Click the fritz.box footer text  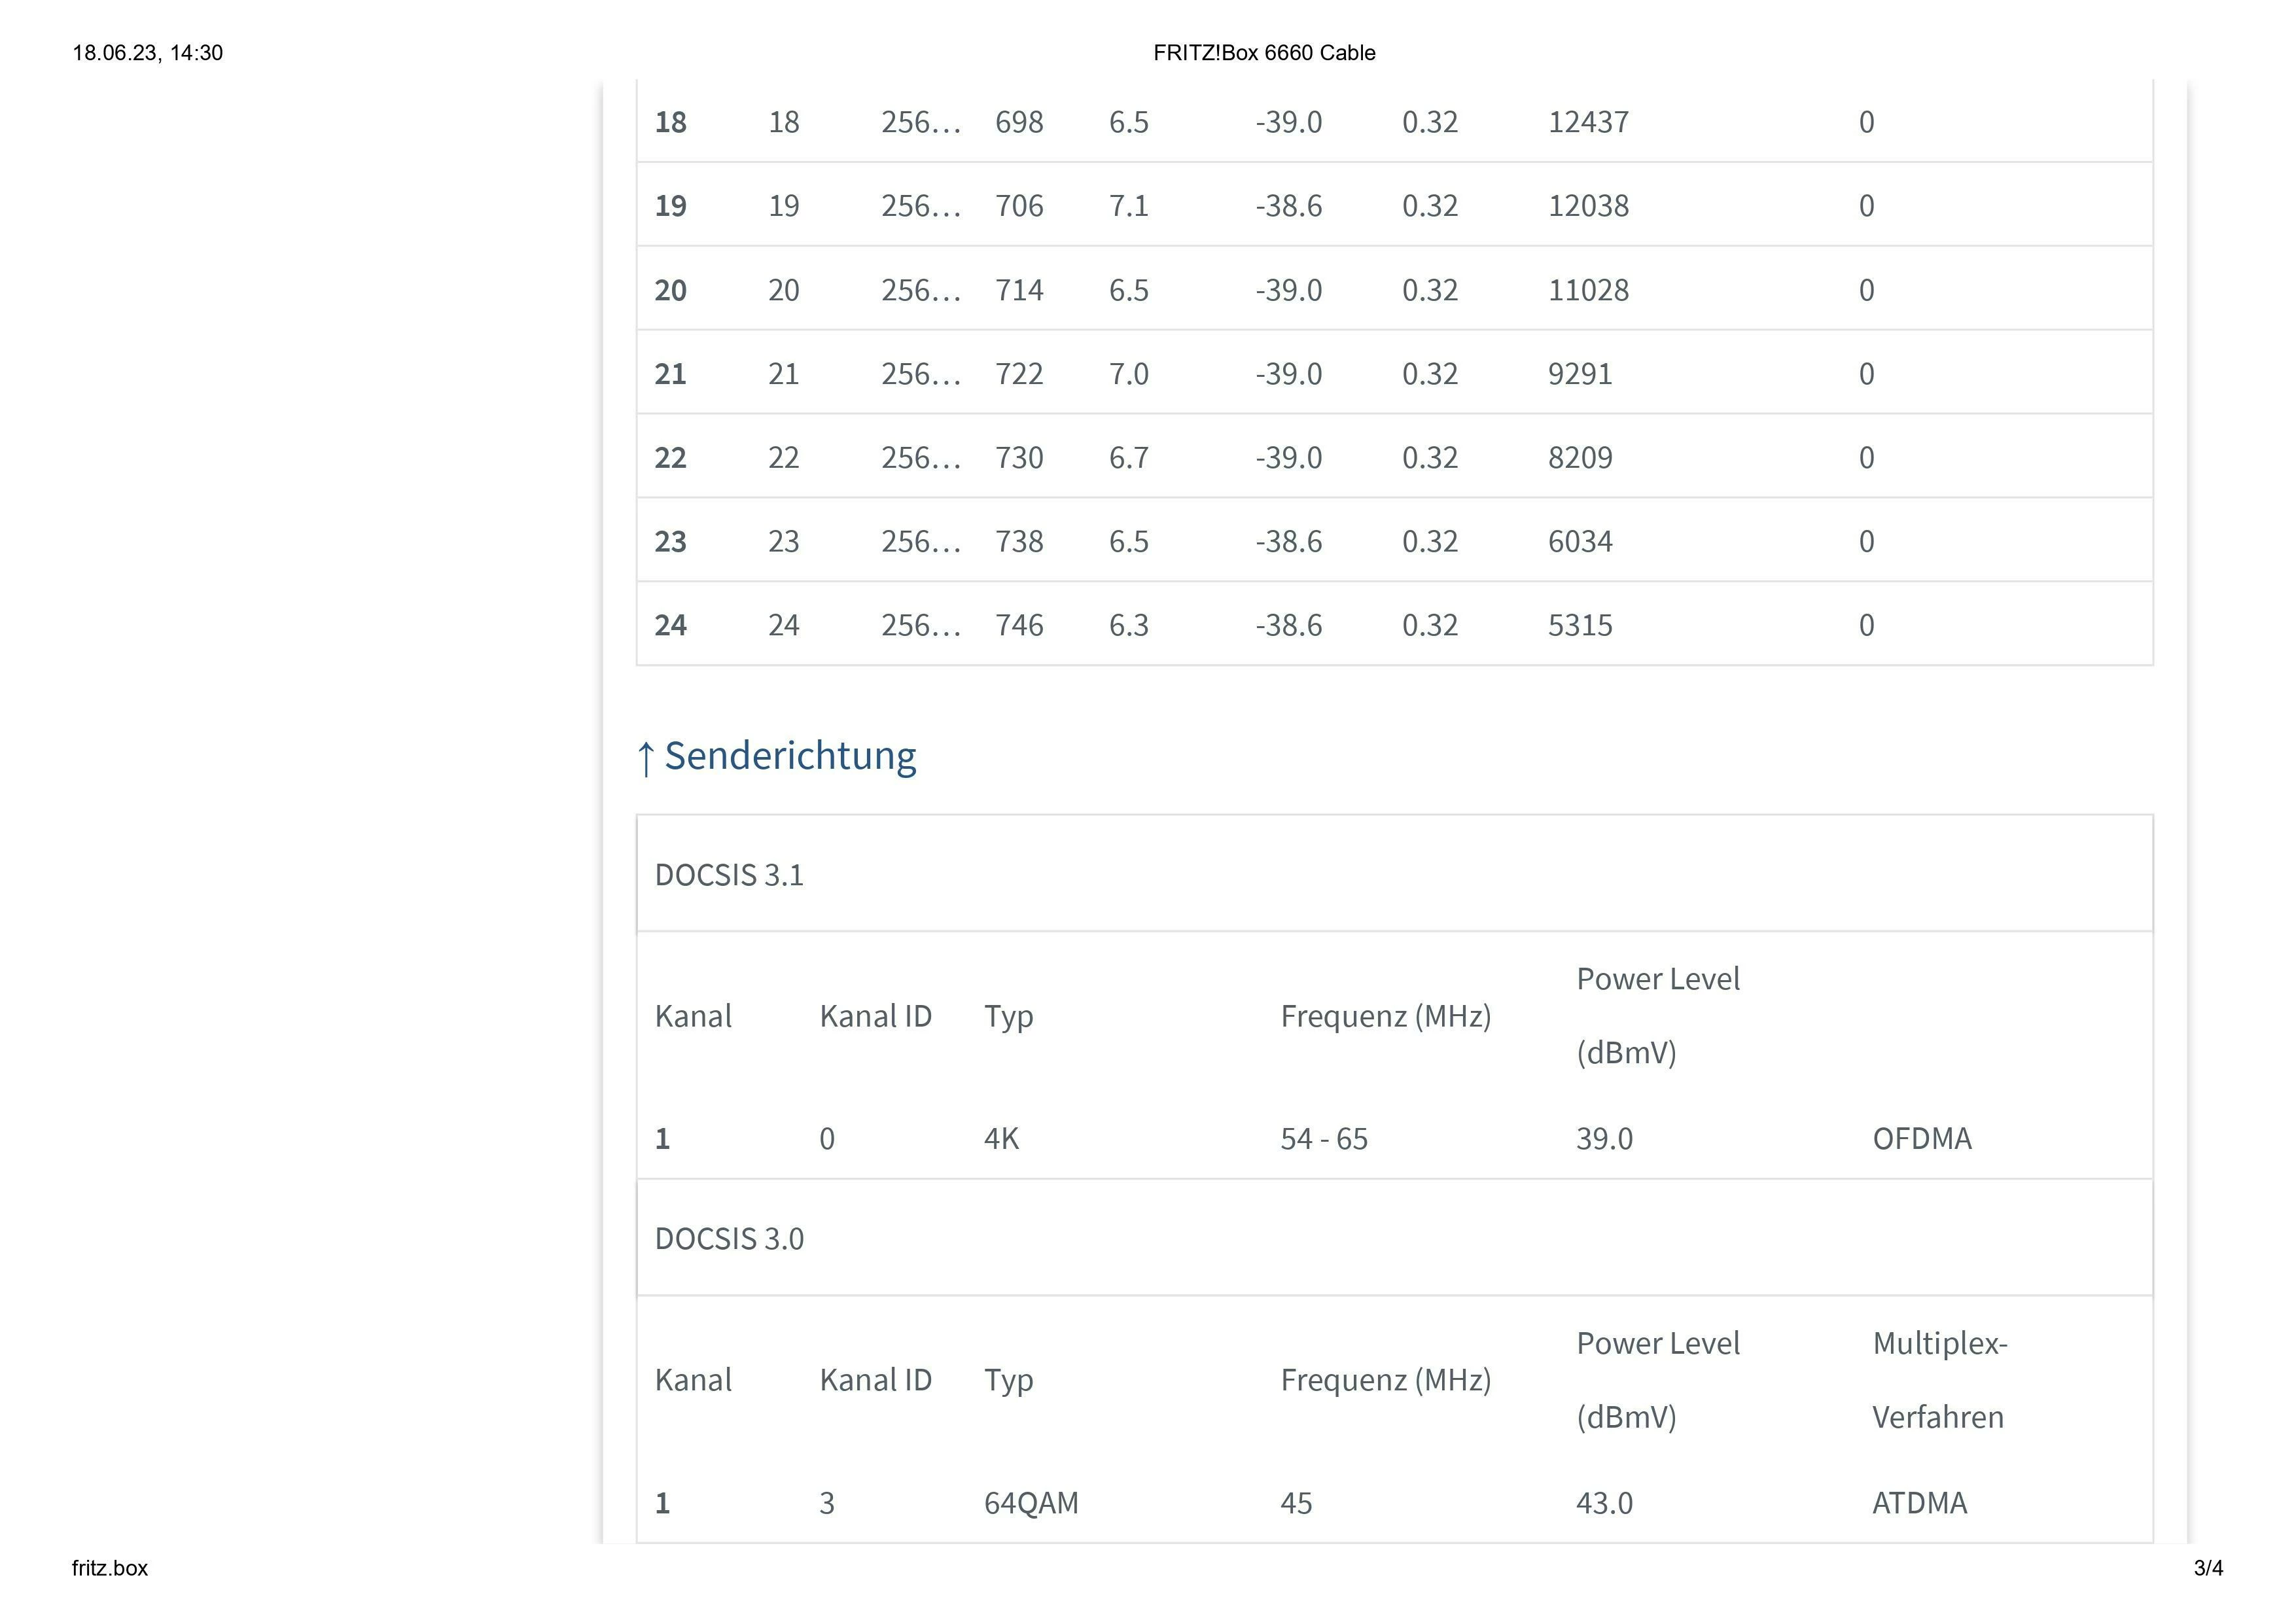[110, 1568]
